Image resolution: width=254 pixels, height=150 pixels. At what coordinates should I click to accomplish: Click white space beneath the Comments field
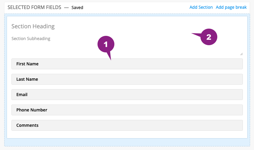pyautogui.click(x=127, y=134)
